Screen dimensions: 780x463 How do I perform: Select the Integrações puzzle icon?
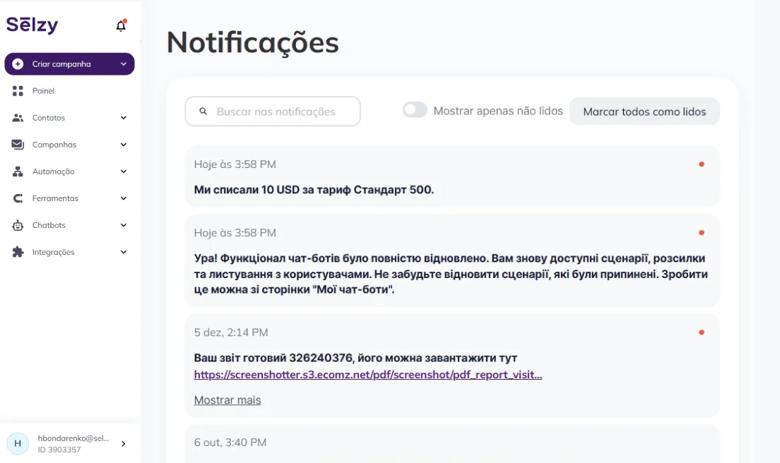18,252
